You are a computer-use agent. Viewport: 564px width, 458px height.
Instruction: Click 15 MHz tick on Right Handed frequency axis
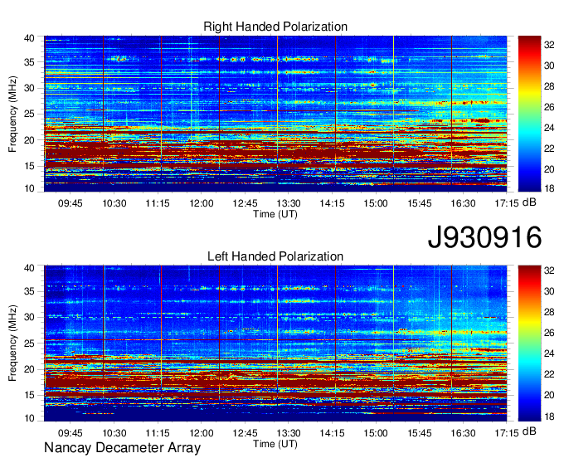29,166
